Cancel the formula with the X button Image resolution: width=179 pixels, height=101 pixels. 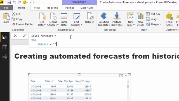click(x=15, y=36)
